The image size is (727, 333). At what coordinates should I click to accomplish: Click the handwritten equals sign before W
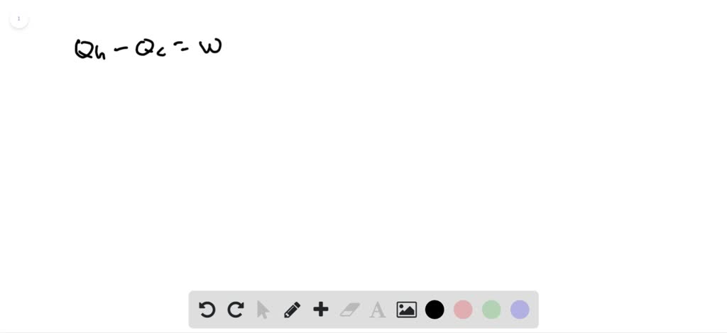click(x=181, y=46)
